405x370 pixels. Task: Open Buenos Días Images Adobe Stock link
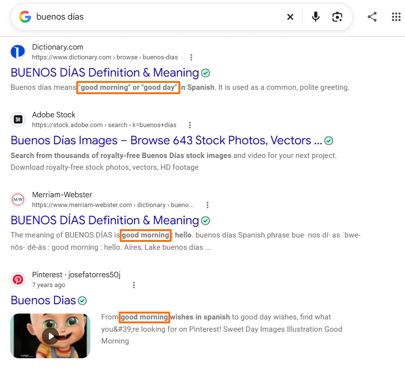pyautogui.click(x=166, y=140)
